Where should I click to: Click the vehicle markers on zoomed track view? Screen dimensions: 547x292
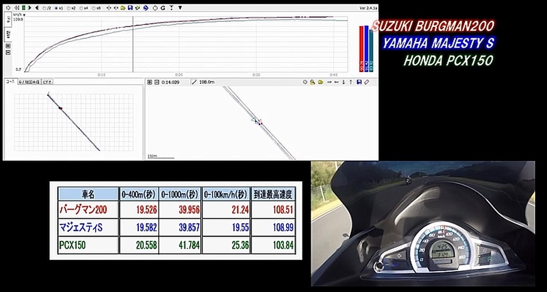point(257,121)
